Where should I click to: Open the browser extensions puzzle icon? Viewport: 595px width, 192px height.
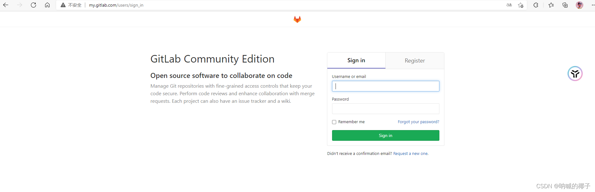click(536, 5)
